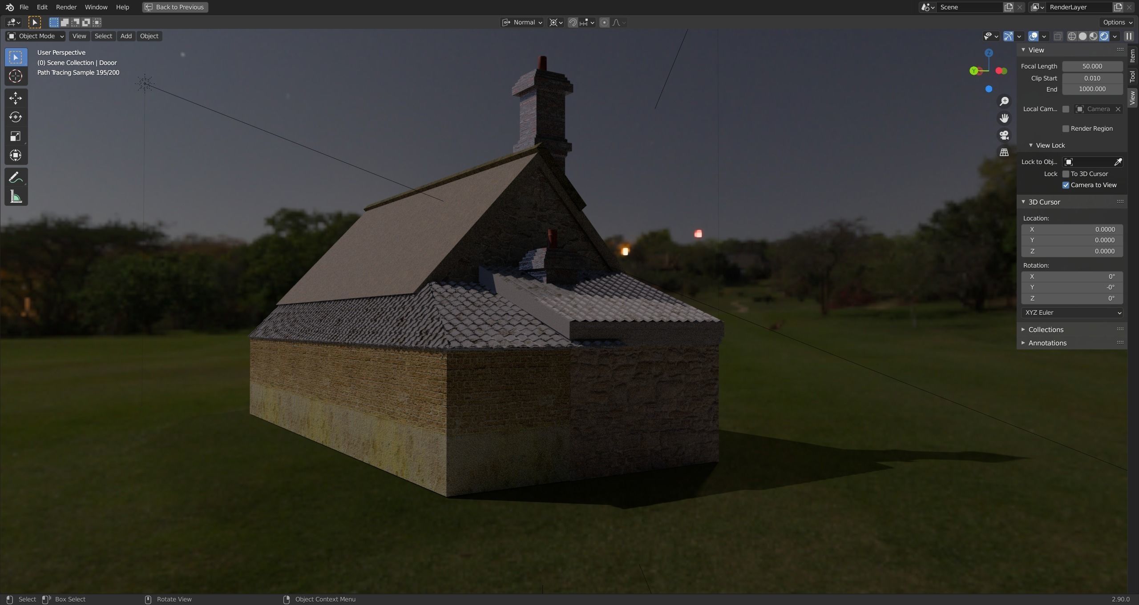Open the viewport Add menu button
1139x605 pixels.
point(126,36)
